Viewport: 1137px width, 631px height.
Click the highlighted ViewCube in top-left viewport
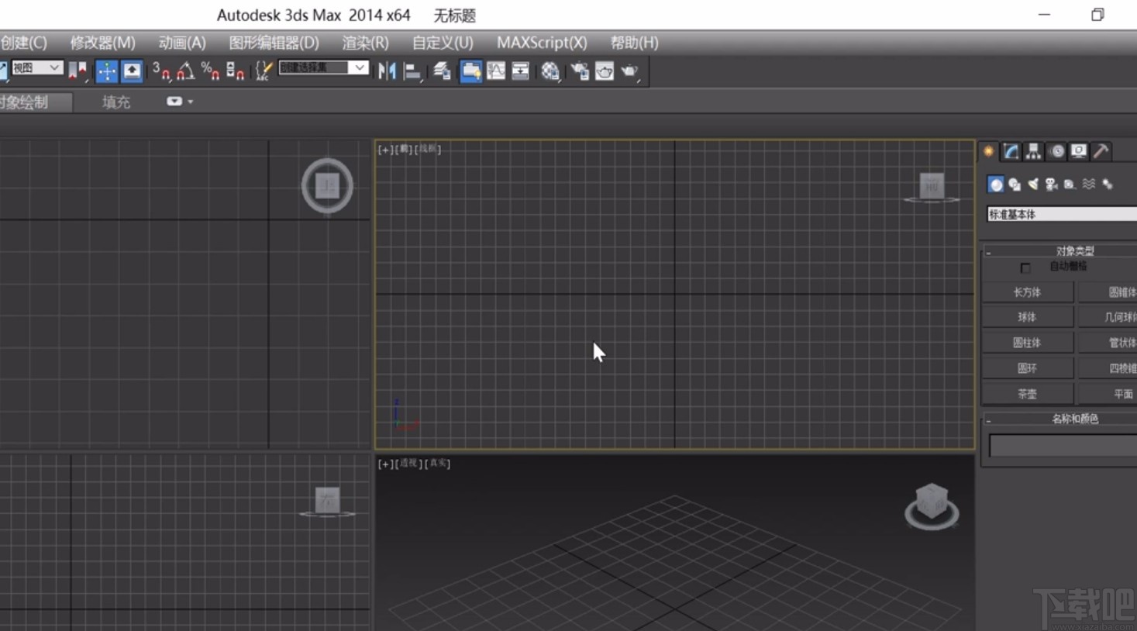tap(327, 186)
